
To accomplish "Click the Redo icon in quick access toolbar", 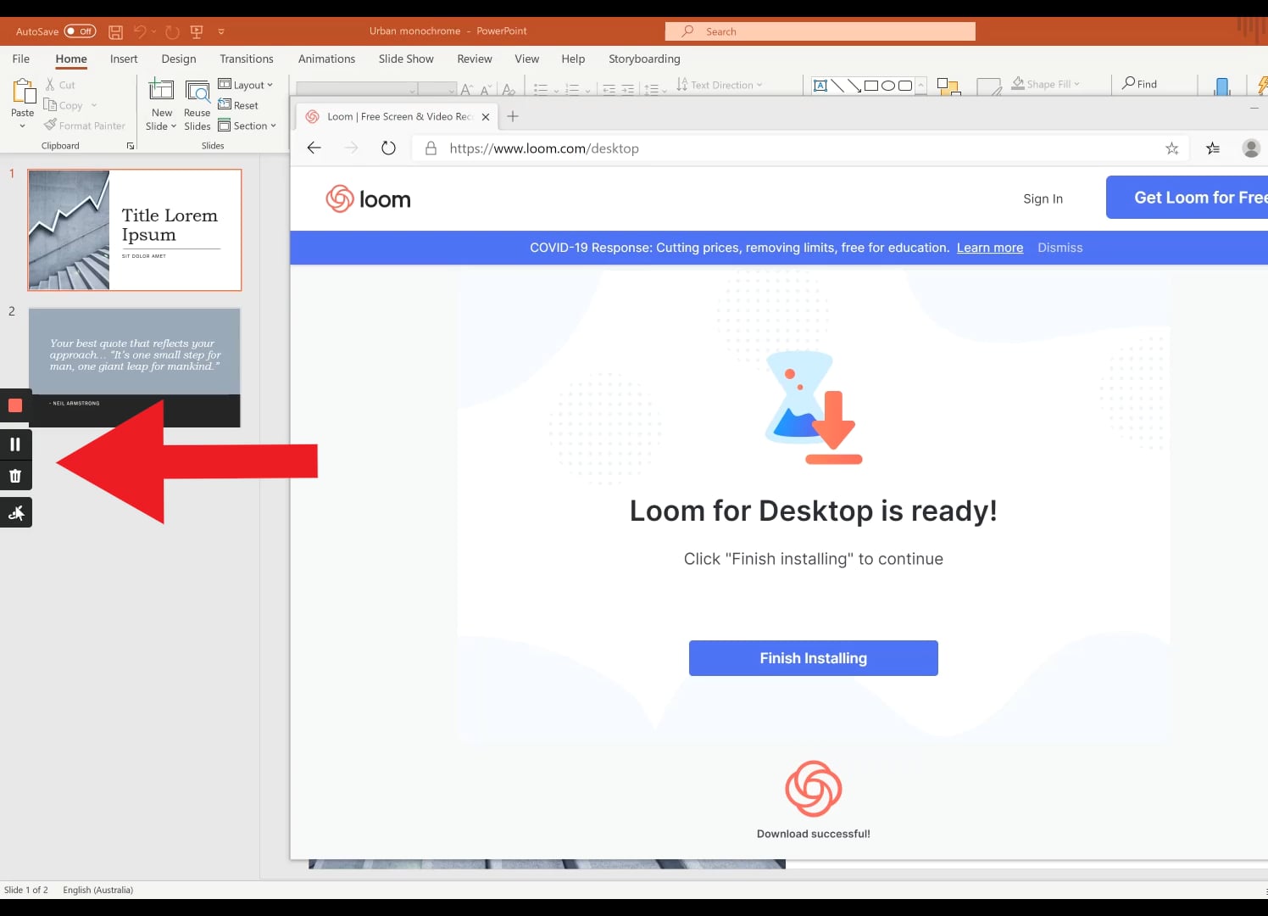I will point(172,31).
